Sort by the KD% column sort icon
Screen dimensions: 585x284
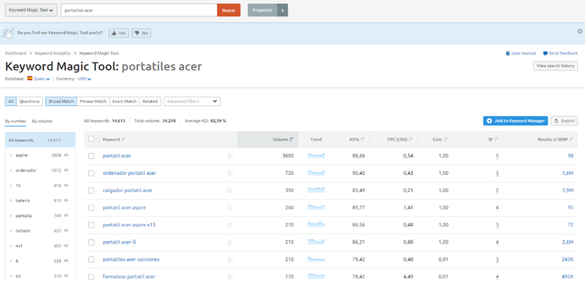pyautogui.click(x=362, y=140)
